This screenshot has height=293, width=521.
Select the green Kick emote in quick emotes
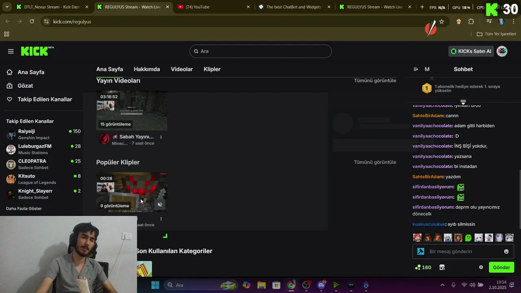468,238
